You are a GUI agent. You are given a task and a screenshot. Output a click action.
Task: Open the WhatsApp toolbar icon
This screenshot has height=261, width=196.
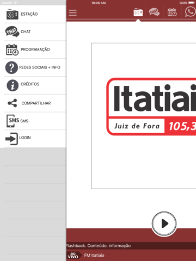(190, 12)
